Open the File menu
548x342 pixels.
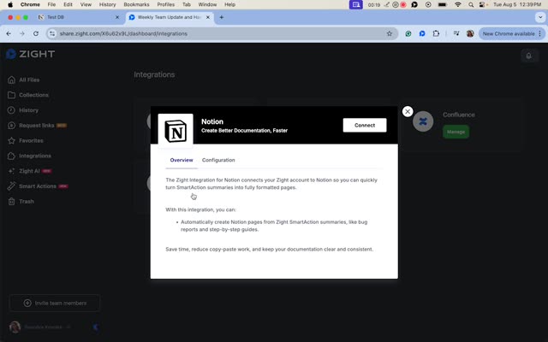coord(51,4)
